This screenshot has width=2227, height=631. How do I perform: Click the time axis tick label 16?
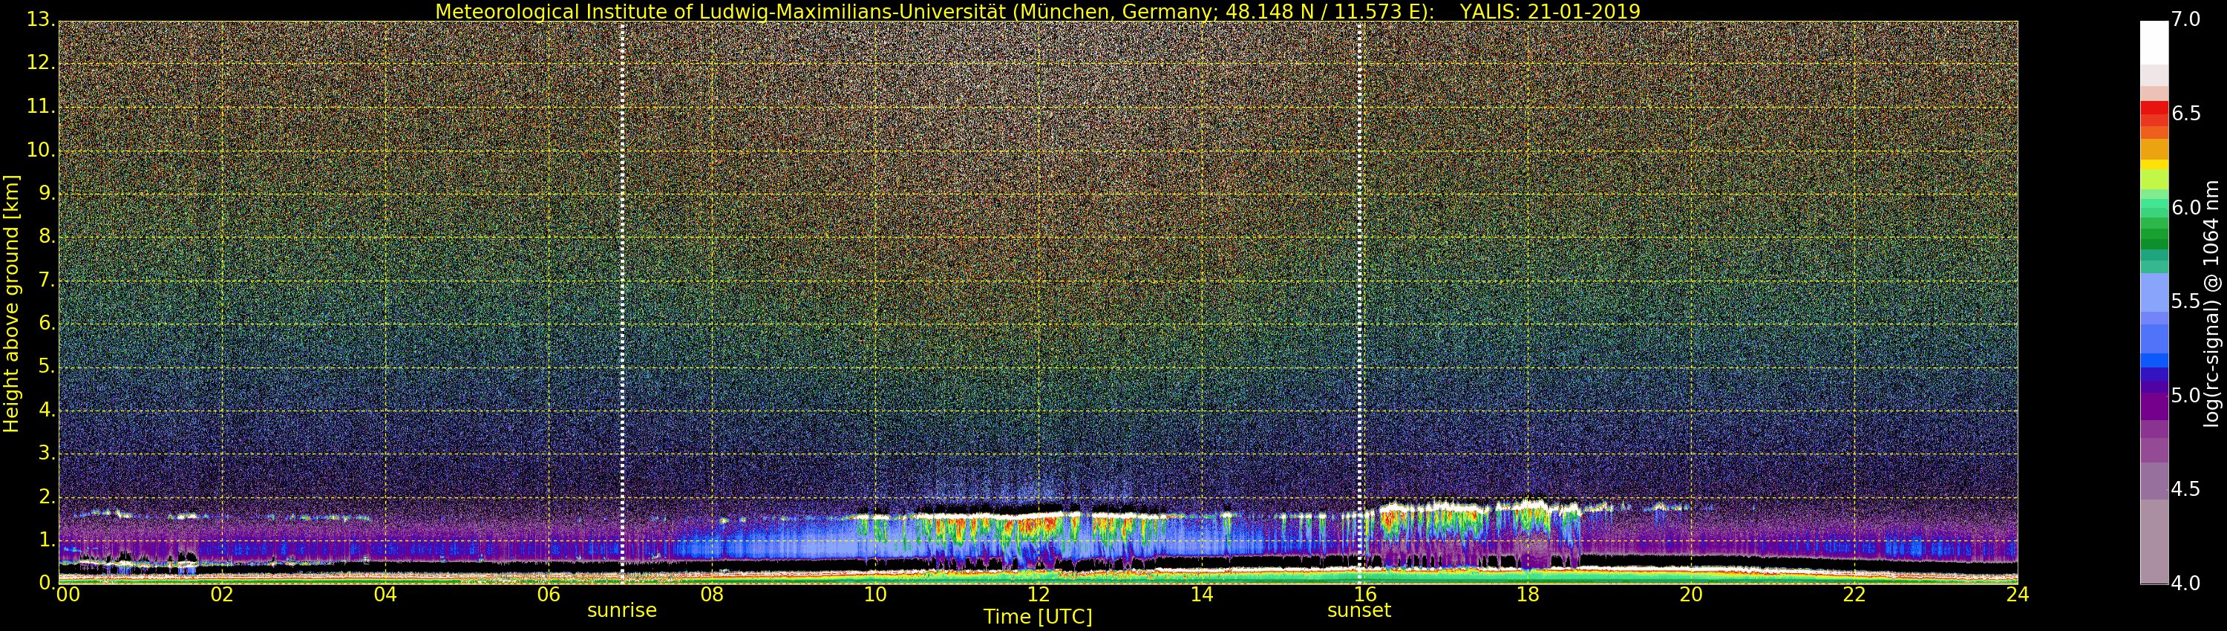[1364, 595]
